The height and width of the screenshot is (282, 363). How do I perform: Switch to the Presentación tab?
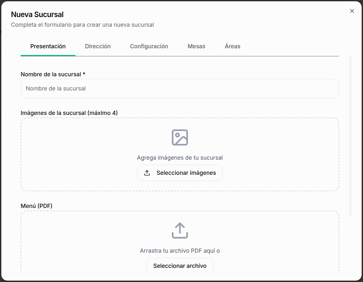click(48, 46)
